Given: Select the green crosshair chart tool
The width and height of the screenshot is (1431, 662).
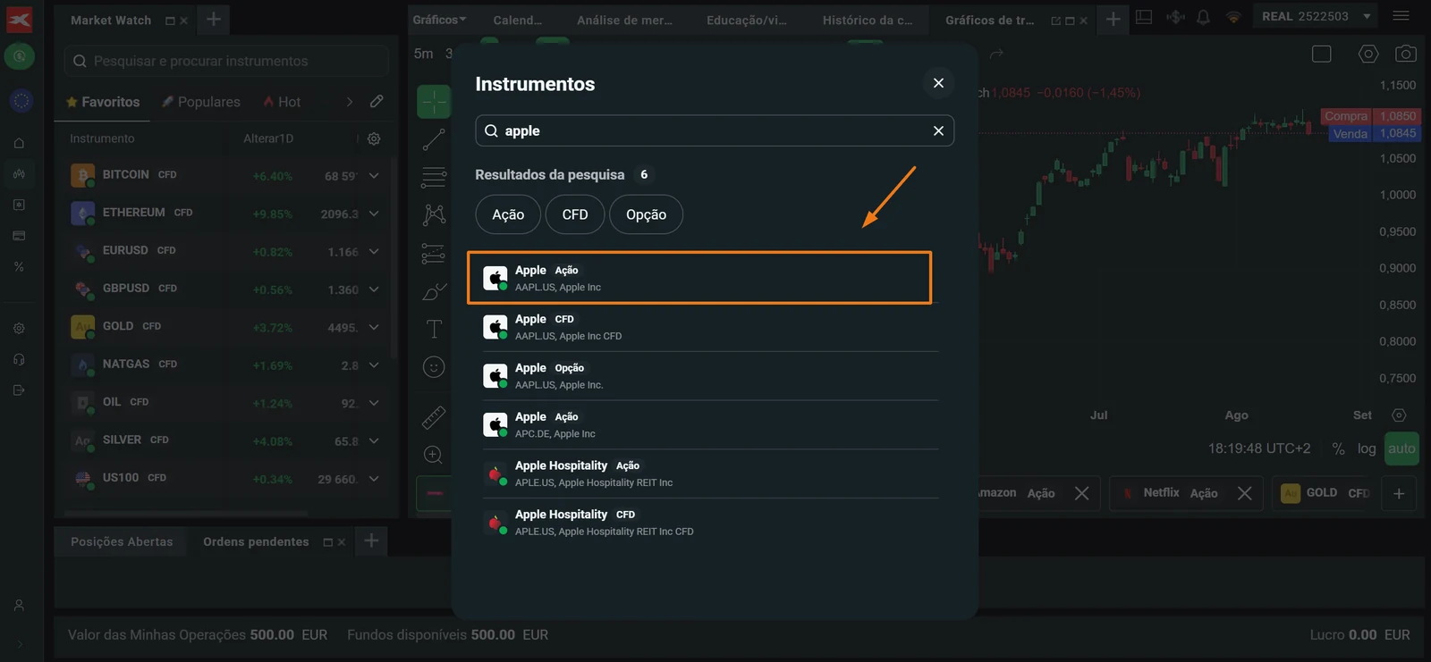Looking at the screenshot, I should (434, 102).
